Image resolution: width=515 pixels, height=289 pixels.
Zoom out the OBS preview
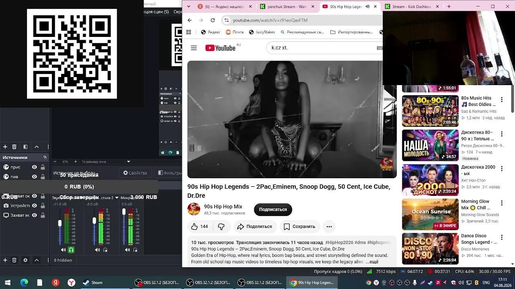point(56,162)
